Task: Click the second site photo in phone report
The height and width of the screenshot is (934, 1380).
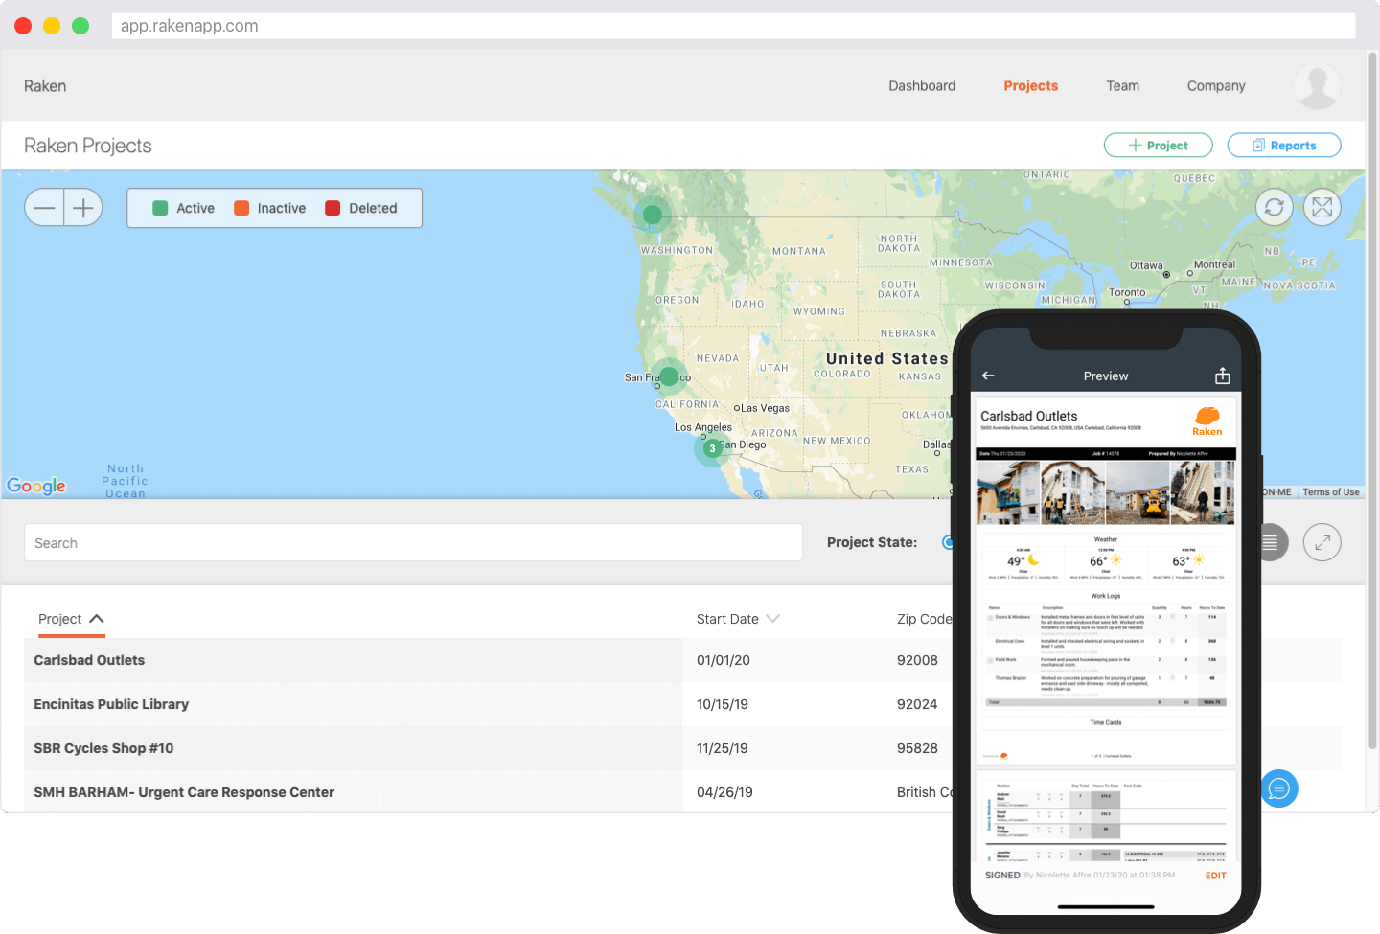Action: pos(1073,492)
